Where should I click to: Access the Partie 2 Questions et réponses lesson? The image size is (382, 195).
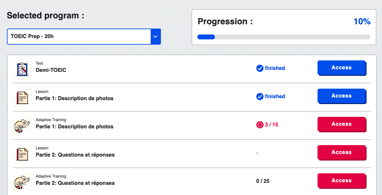pos(342,152)
